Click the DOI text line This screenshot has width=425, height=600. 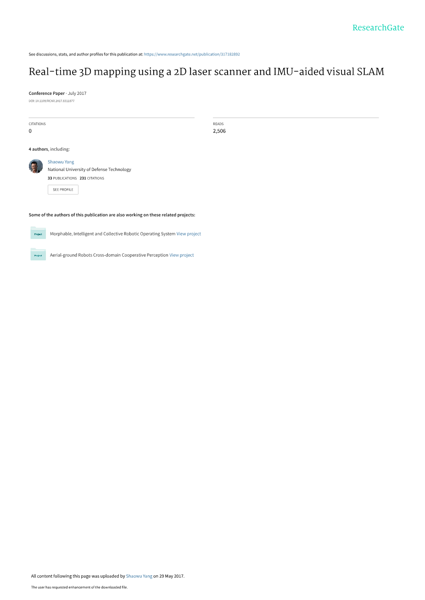click(x=51, y=101)
